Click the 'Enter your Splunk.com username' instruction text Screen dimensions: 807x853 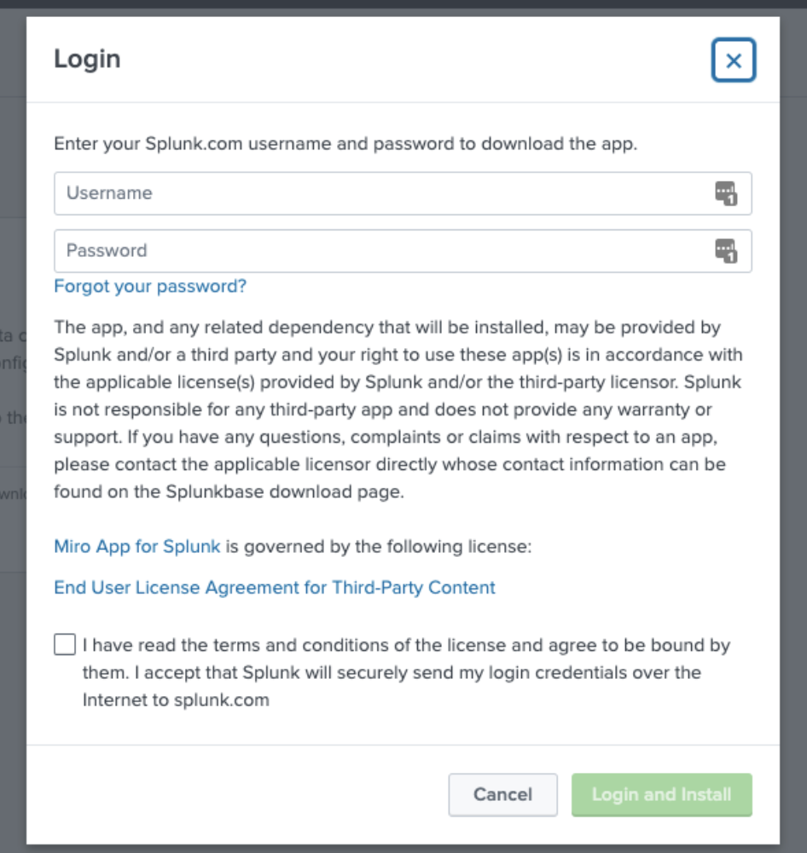click(345, 143)
